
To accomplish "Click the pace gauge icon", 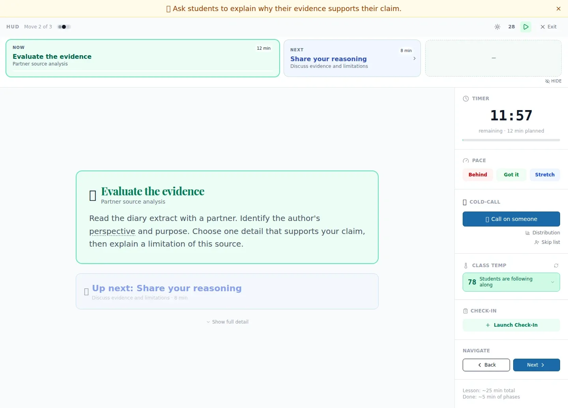I will [x=466, y=161].
